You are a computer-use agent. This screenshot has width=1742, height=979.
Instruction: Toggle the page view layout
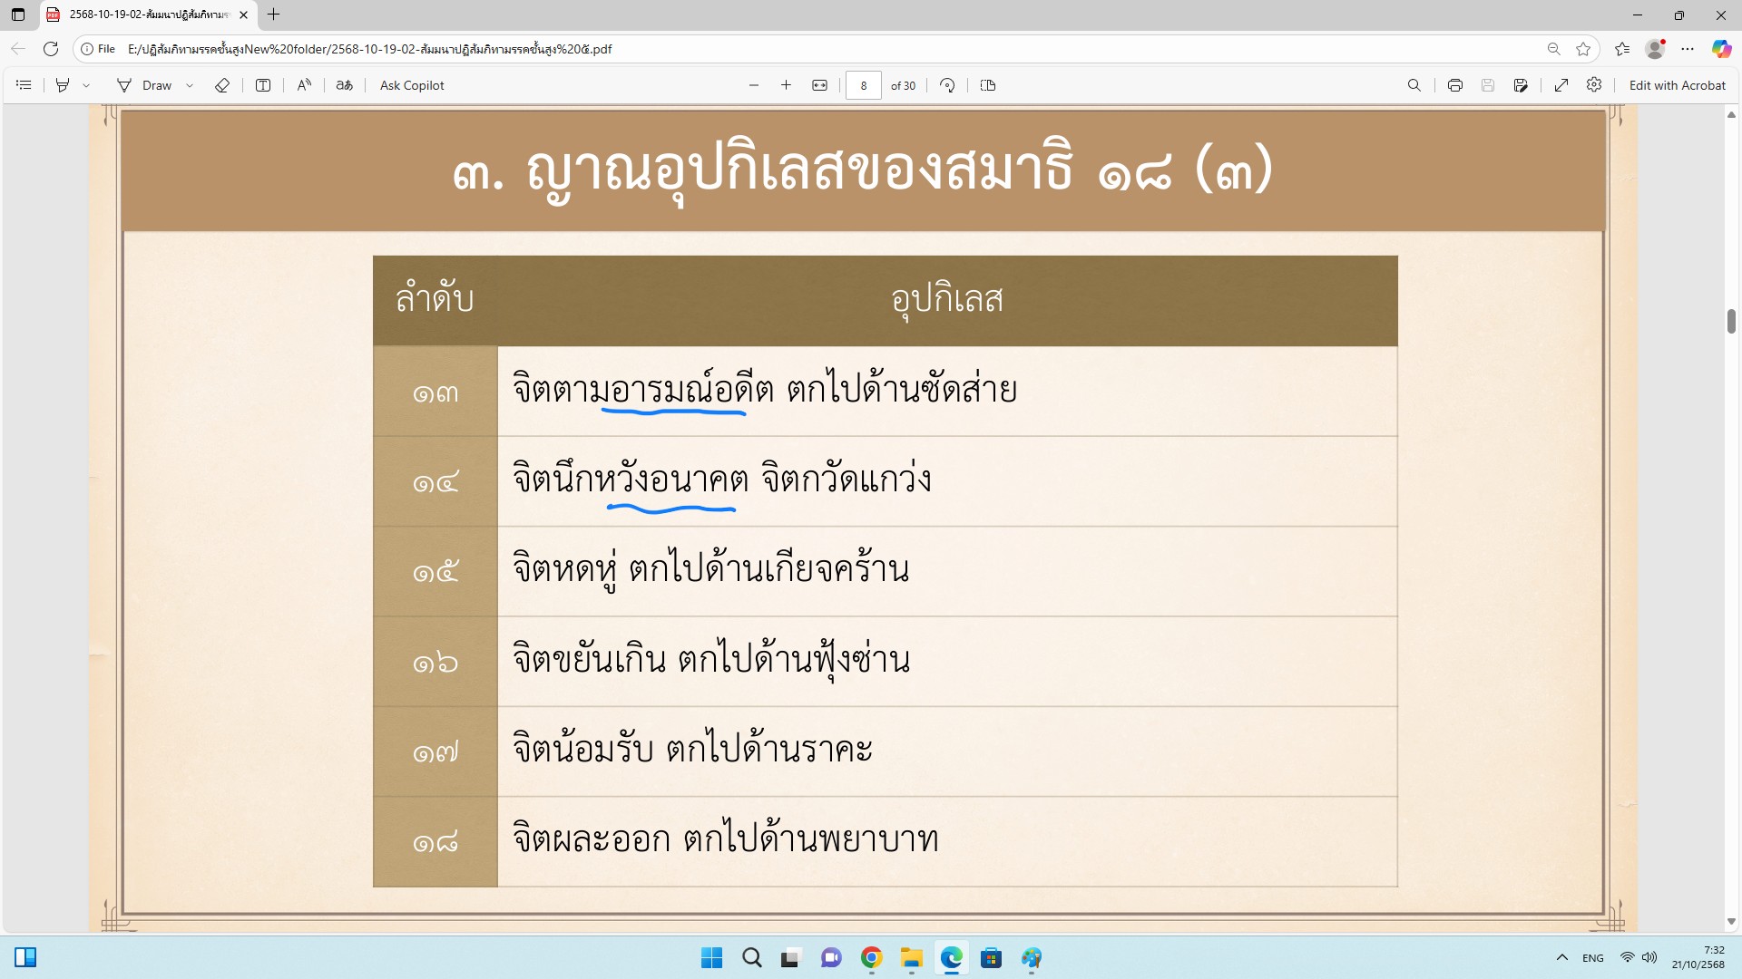point(988,85)
